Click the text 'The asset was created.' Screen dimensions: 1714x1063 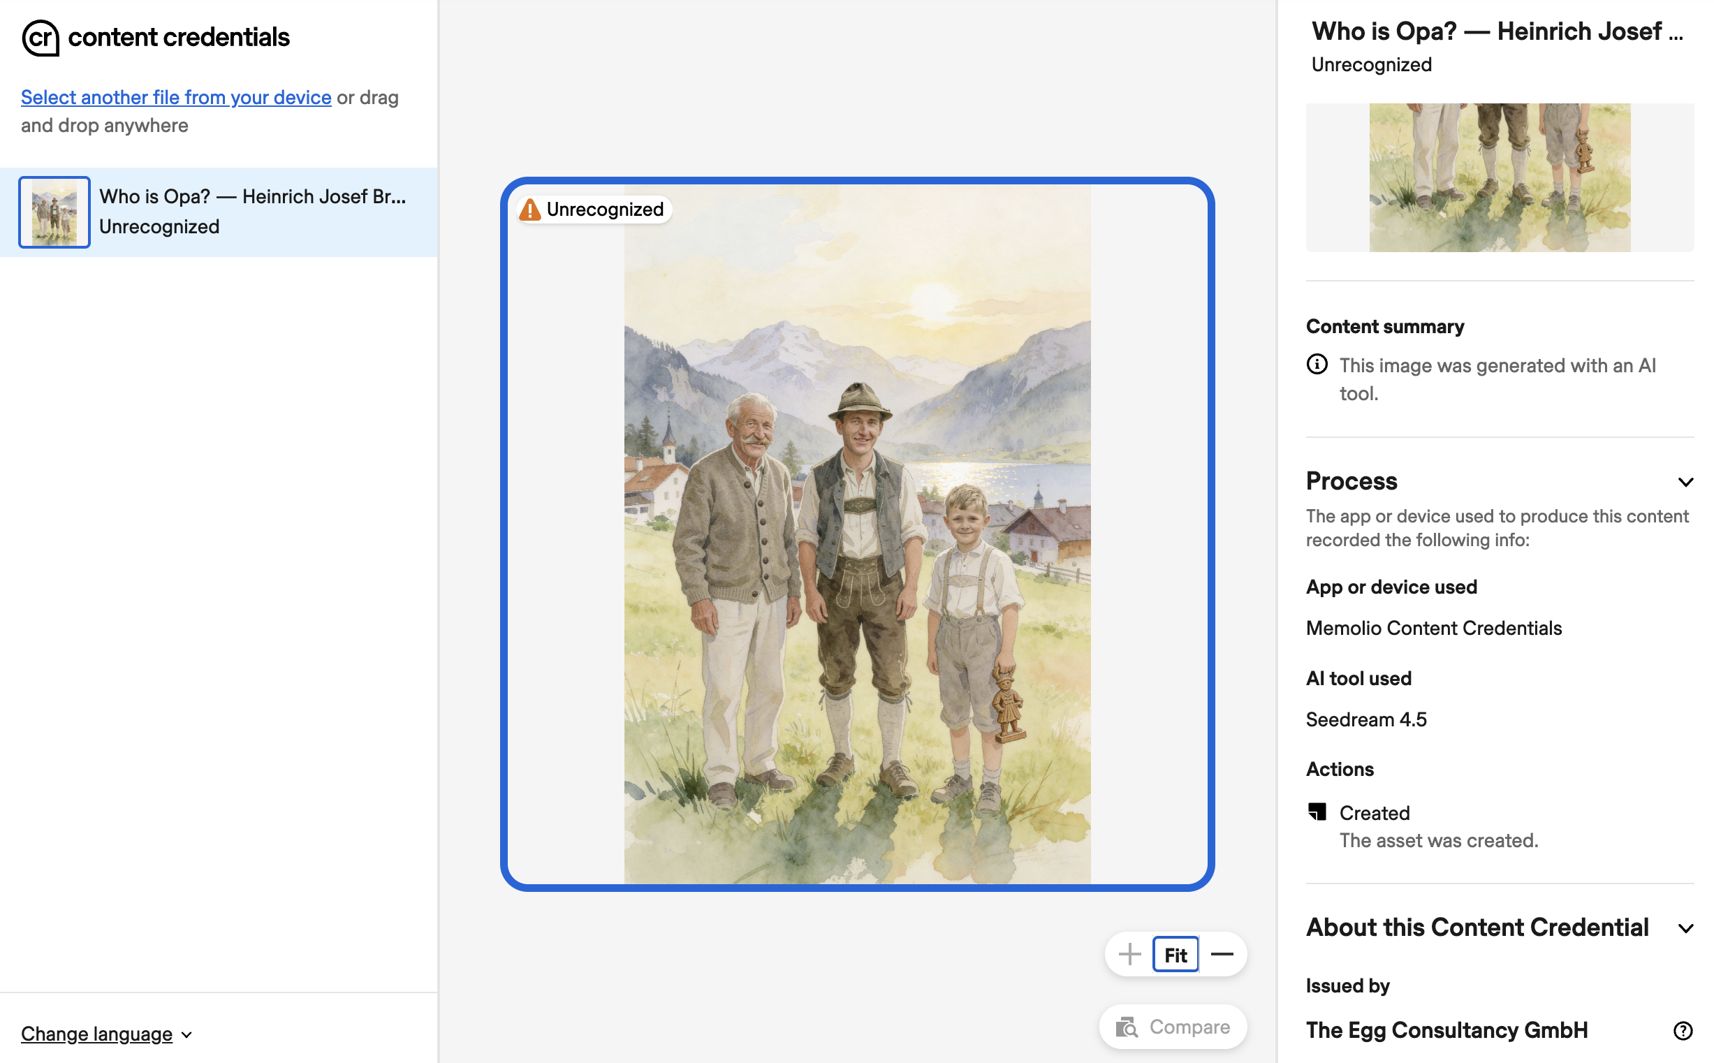(1438, 840)
